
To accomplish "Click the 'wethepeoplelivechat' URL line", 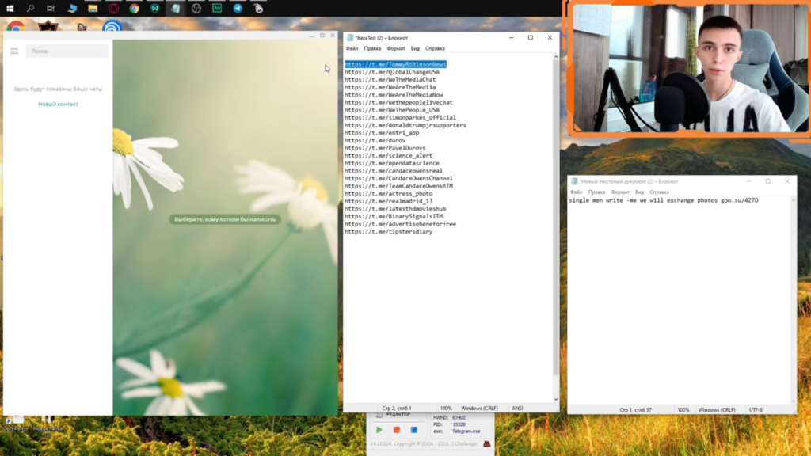I will click(399, 102).
